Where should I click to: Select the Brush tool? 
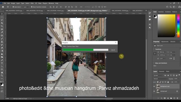2,39
